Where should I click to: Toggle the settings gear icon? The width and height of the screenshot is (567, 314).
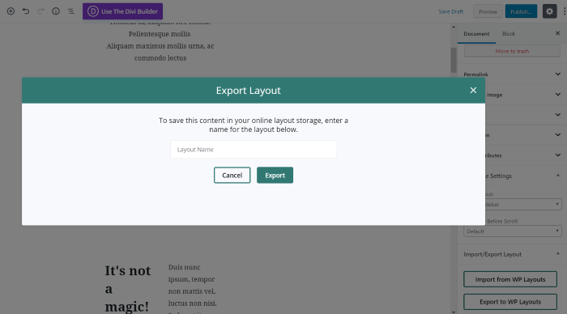pyautogui.click(x=550, y=11)
